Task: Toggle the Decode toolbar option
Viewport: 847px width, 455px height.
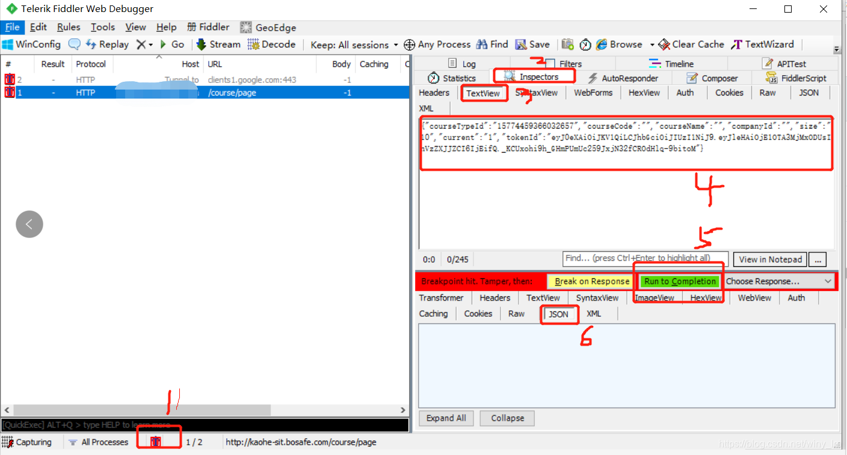Action: pos(271,44)
